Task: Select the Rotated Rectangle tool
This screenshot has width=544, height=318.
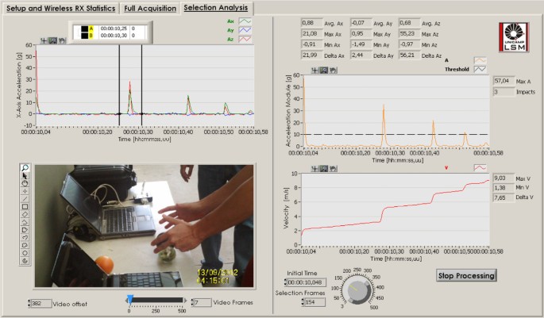Action: (25, 214)
